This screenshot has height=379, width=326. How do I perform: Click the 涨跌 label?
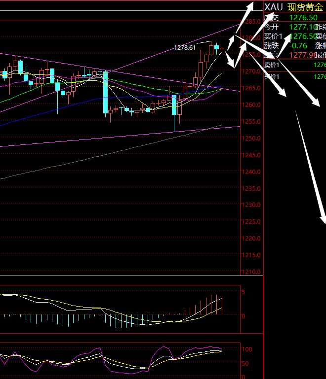pyautogui.click(x=271, y=46)
